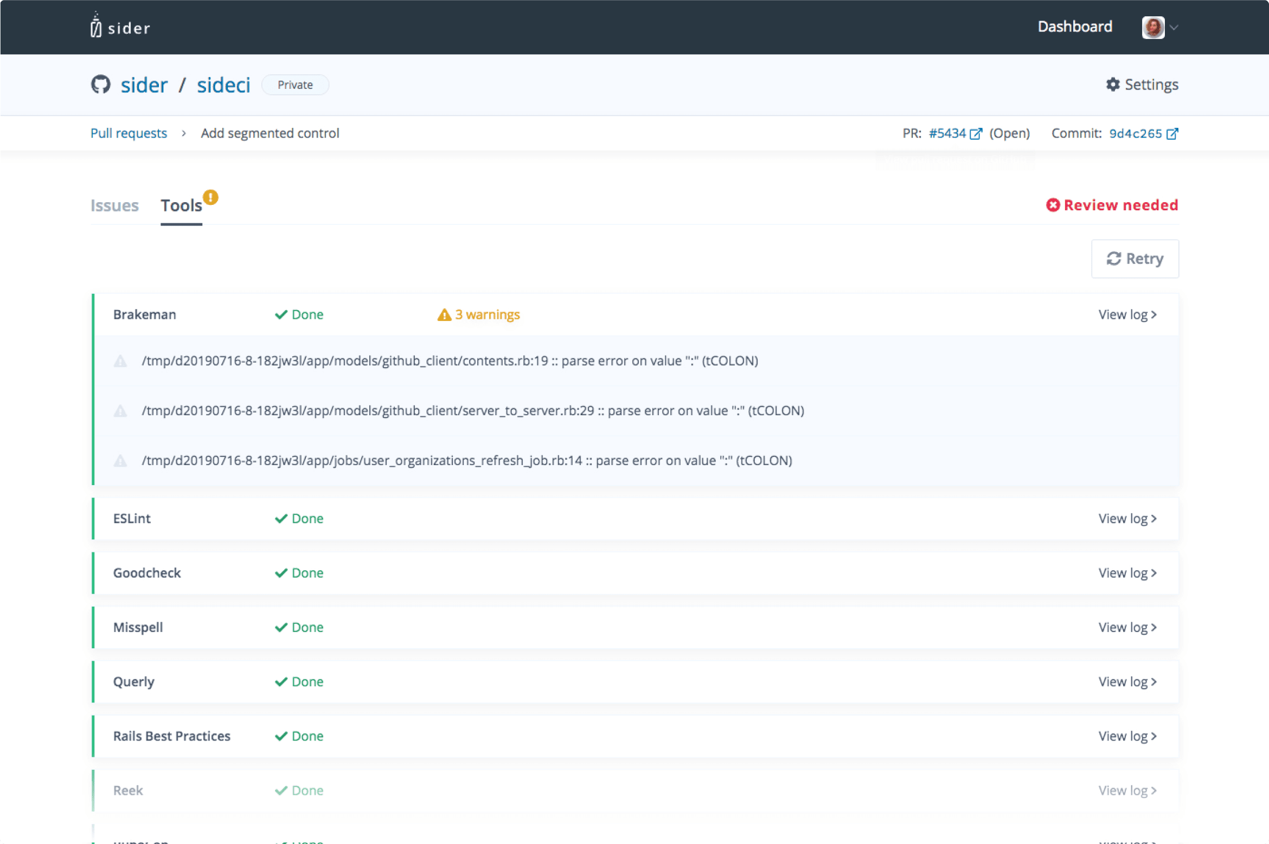
Task: View log for Rails Best Practices
Action: [x=1127, y=736]
